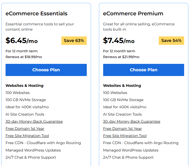This screenshot has height=166, width=191.
Task: Click 24/7 Chat & Phone Support in Premium
Action: point(128,157)
